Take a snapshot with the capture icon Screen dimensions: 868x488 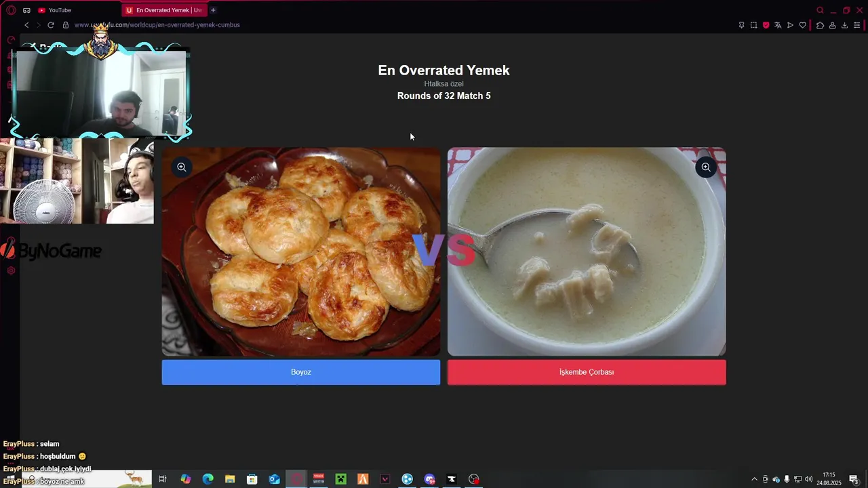pyautogui.click(x=753, y=25)
